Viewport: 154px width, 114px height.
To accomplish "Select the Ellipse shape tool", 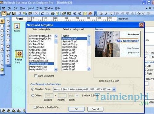I will [x=2, y=35].
